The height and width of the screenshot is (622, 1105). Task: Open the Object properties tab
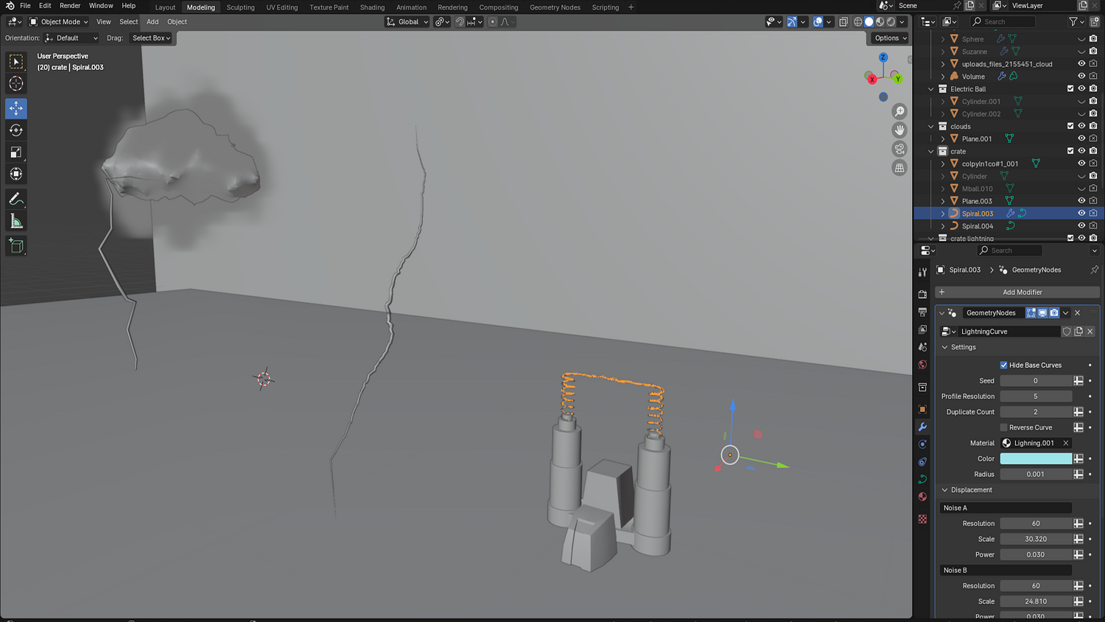[x=922, y=409]
